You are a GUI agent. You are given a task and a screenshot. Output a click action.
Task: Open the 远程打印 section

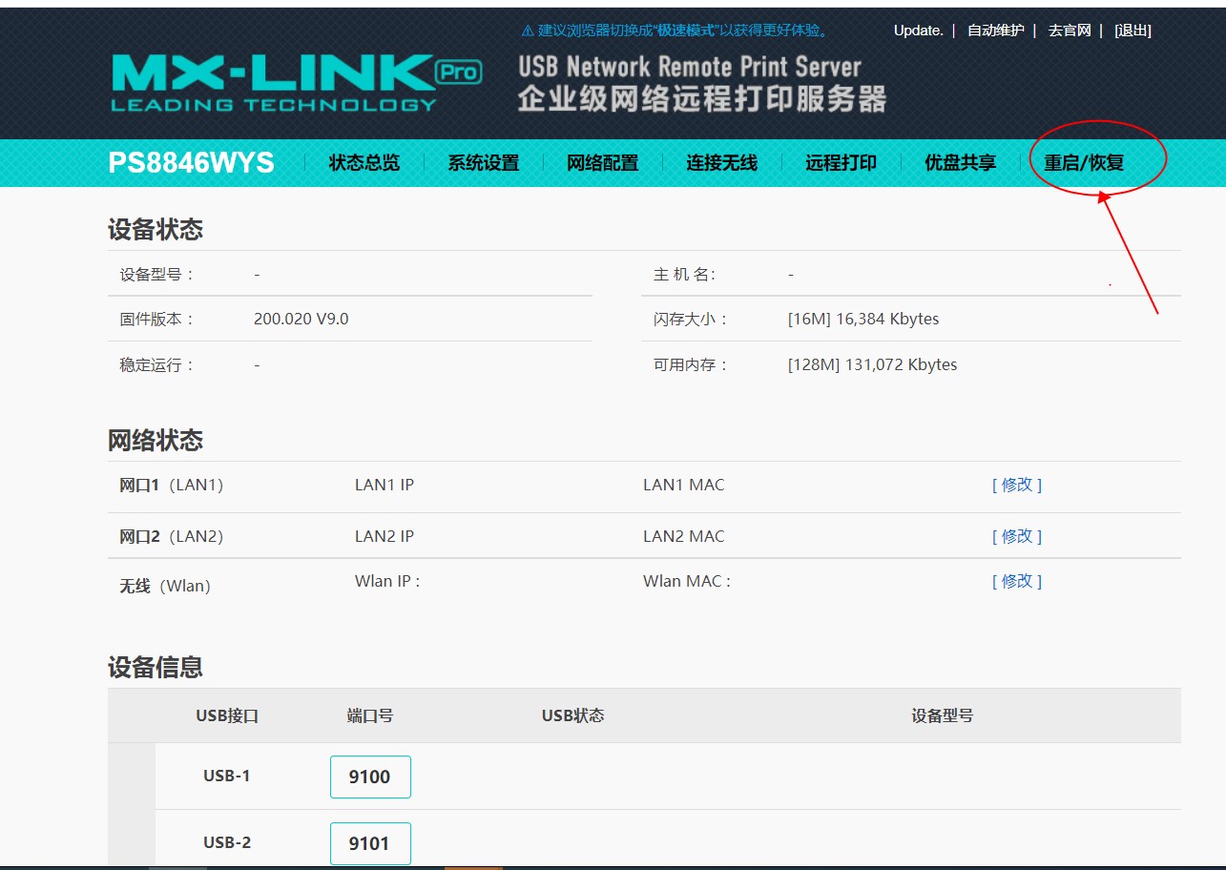[840, 162]
